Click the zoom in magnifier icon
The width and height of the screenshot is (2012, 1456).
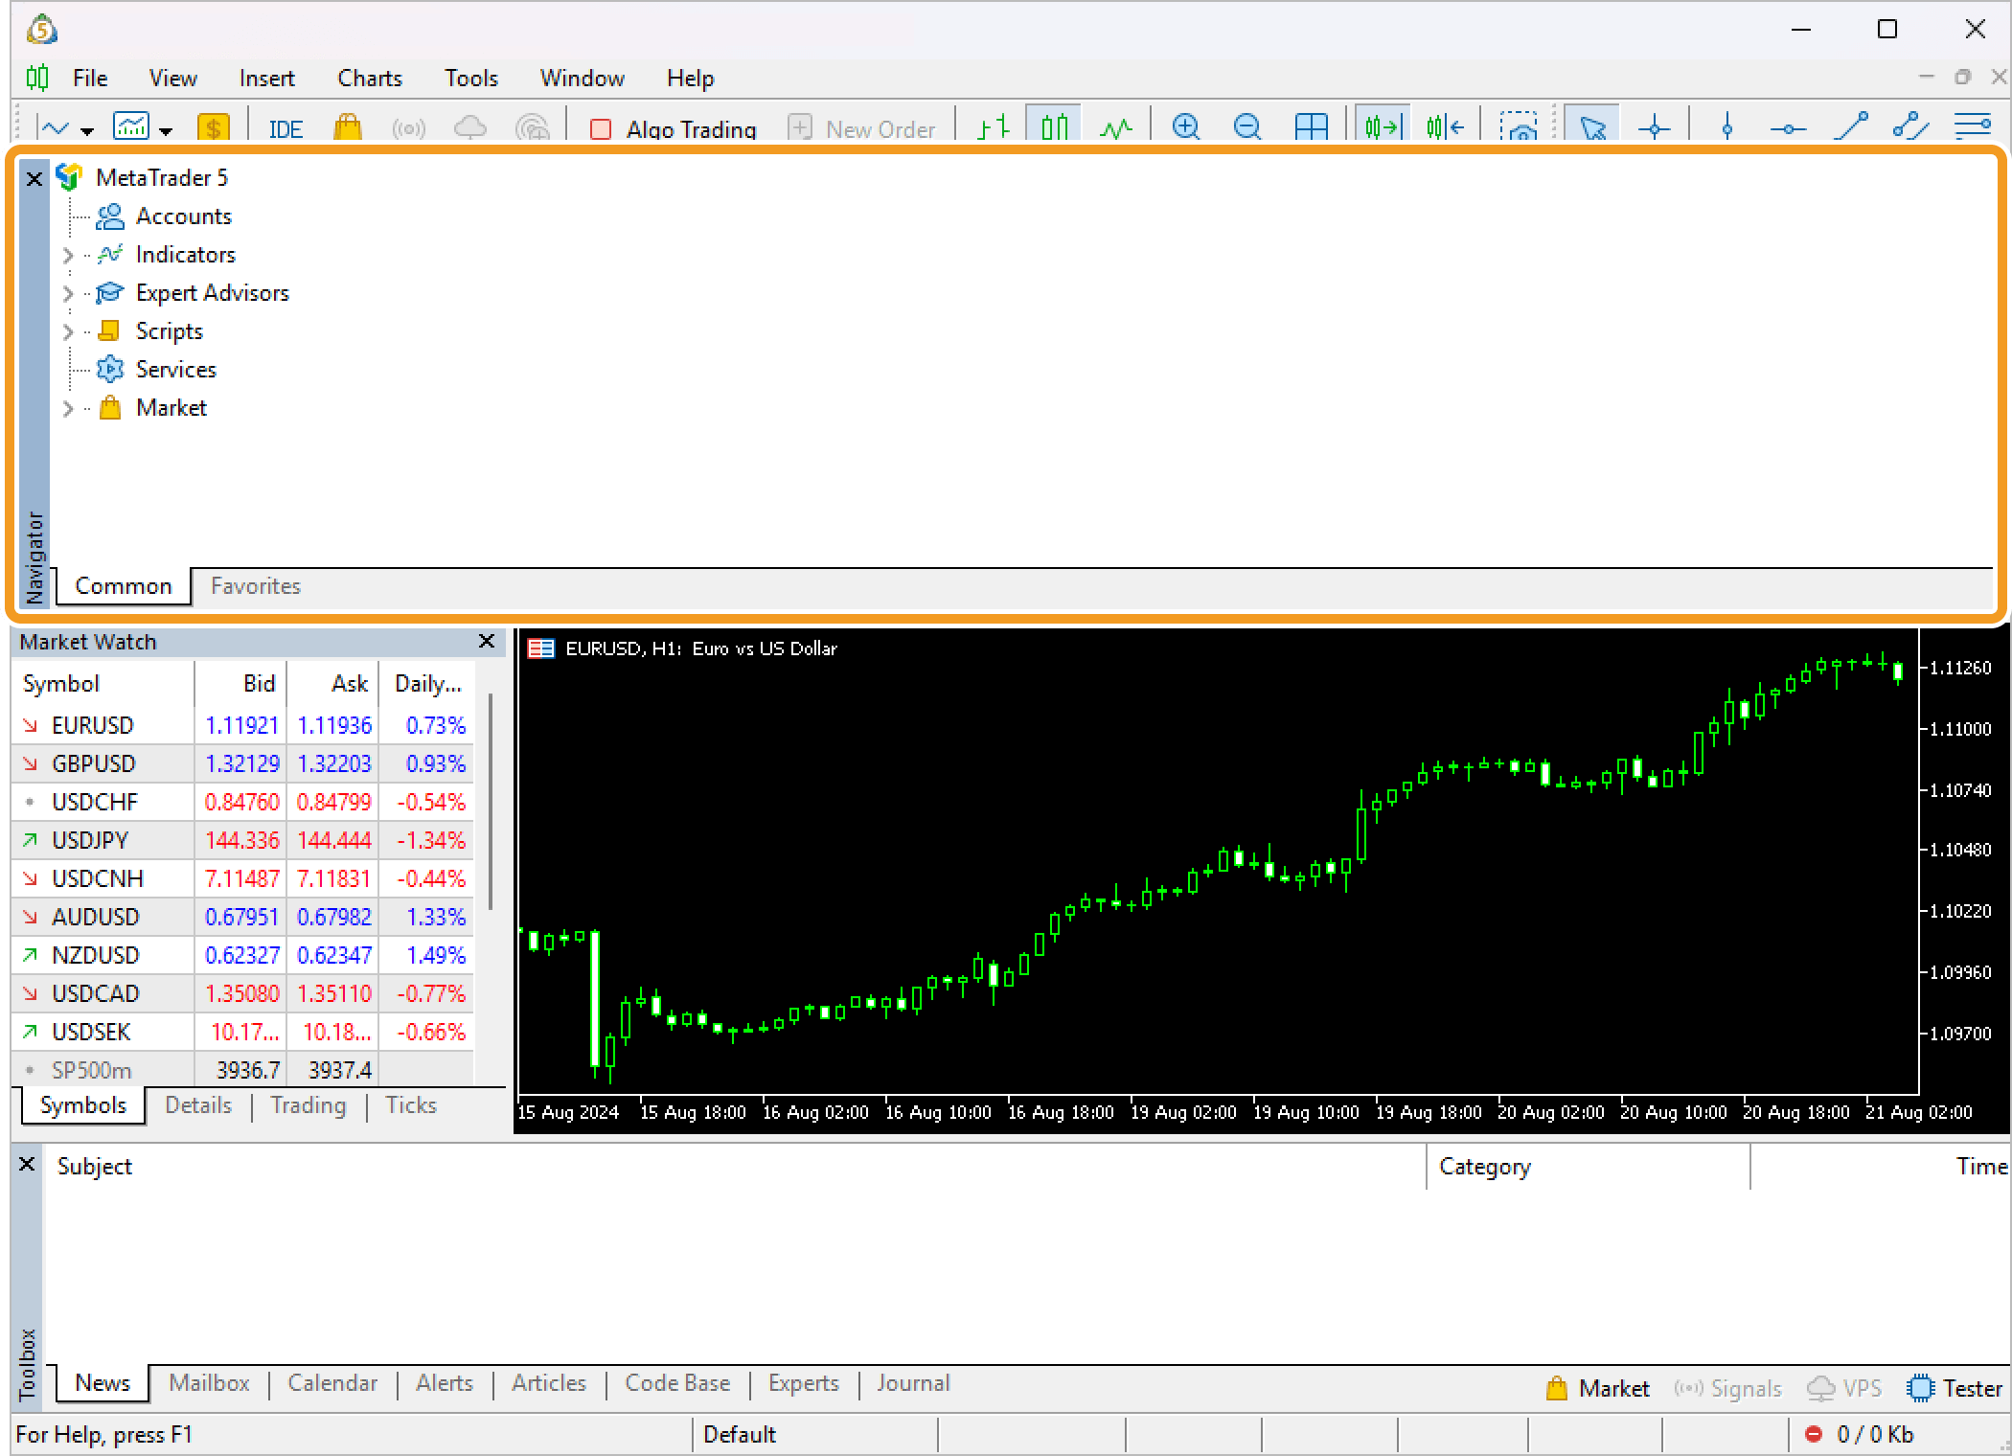coord(1186,126)
